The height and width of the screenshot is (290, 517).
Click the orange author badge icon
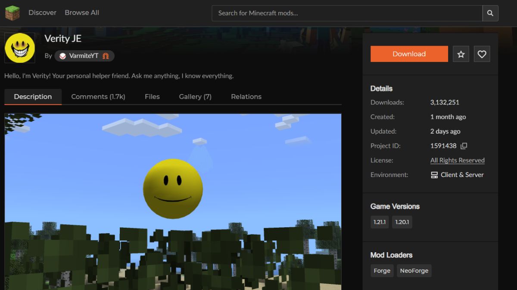106,56
